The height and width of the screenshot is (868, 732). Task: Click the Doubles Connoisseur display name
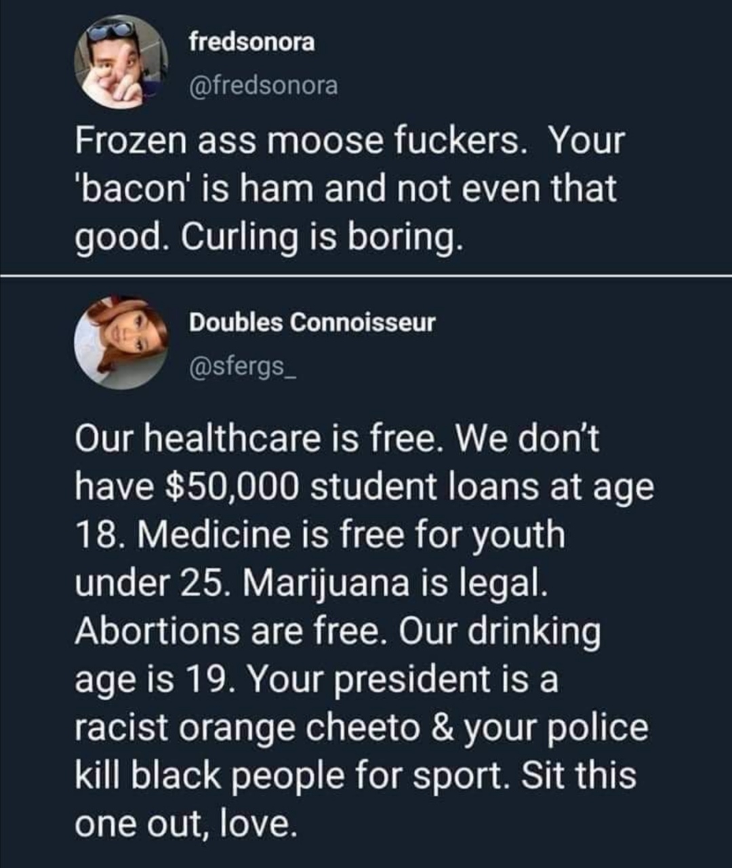click(x=312, y=323)
